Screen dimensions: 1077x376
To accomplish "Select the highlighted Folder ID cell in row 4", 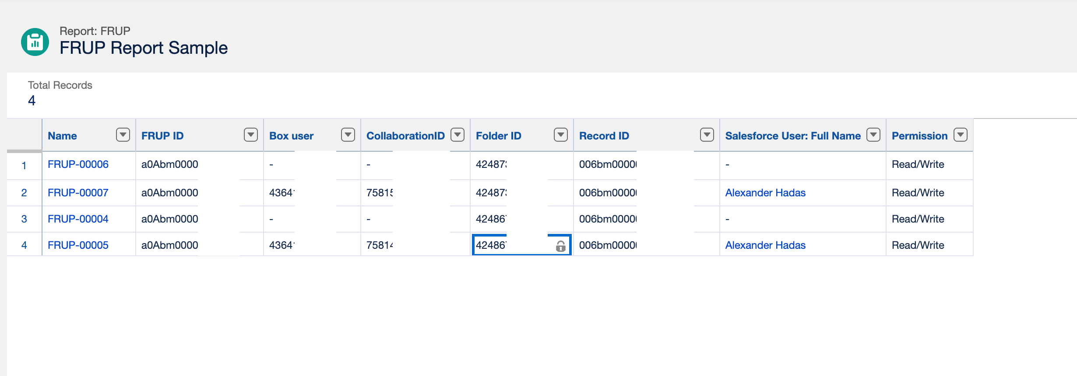I will [521, 245].
